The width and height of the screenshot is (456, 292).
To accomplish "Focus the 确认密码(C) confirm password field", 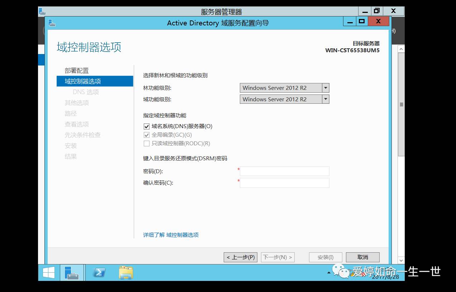I will (x=284, y=183).
